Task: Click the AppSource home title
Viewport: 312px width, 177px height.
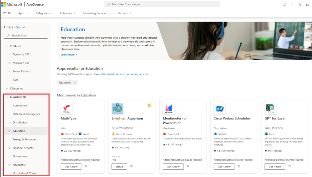Action: [35, 4]
